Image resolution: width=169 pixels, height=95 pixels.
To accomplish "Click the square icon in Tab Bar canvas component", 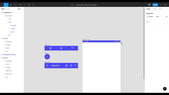I will coord(50,48).
